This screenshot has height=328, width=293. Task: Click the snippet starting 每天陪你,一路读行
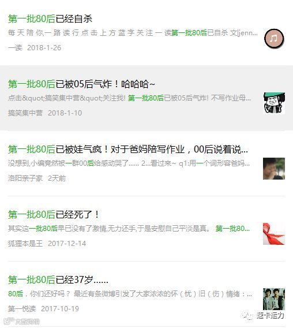click(133, 33)
